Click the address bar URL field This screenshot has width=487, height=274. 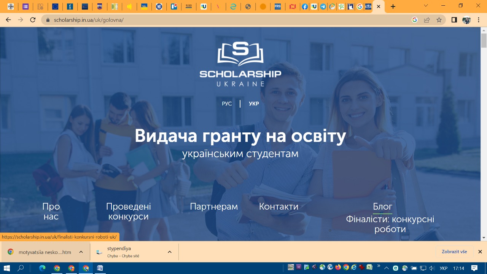pos(228,20)
